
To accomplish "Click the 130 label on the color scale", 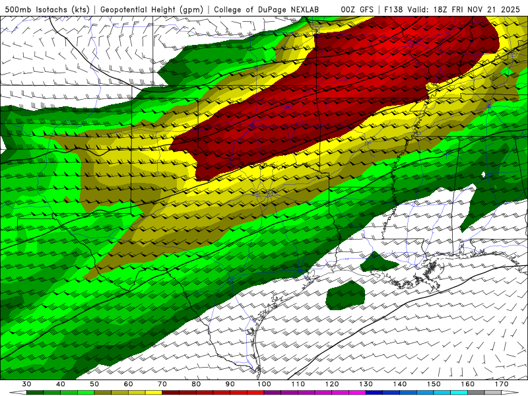I will click(x=366, y=384).
